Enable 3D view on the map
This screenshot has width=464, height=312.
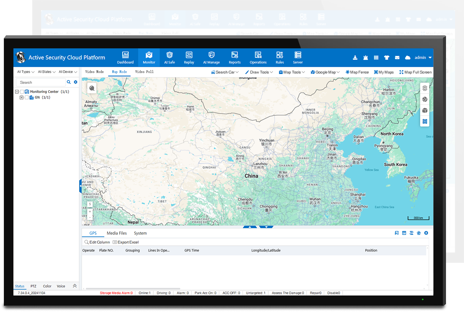click(425, 110)
